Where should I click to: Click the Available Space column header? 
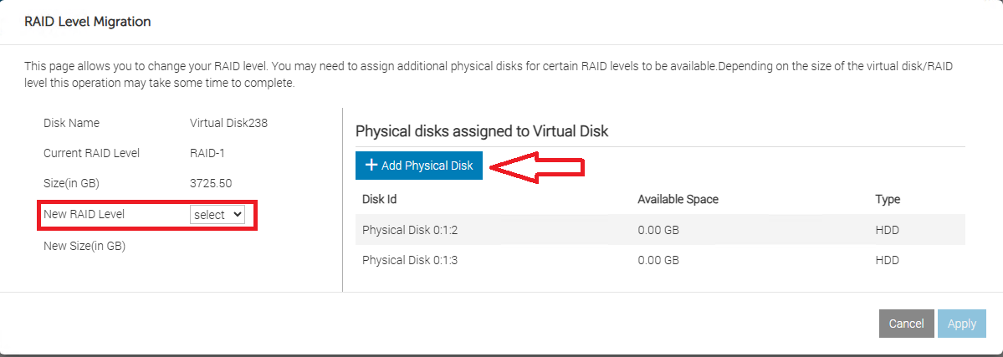point(678,199)
